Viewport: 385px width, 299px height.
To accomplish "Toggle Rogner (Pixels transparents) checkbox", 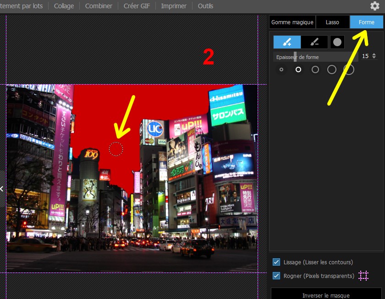I will tap(276, 276).
